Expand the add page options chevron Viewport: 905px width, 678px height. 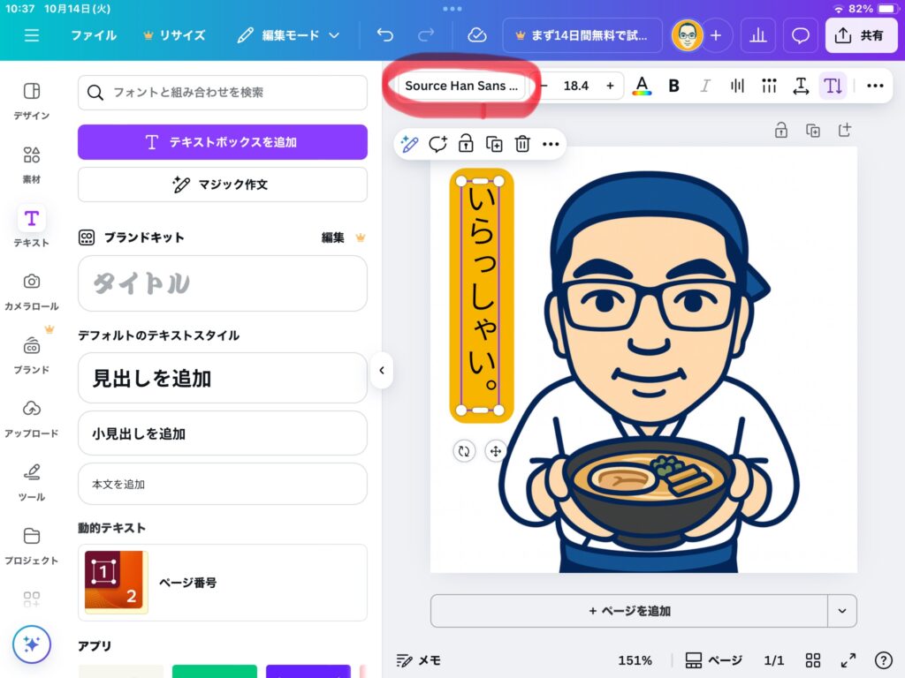pos(841,611)
